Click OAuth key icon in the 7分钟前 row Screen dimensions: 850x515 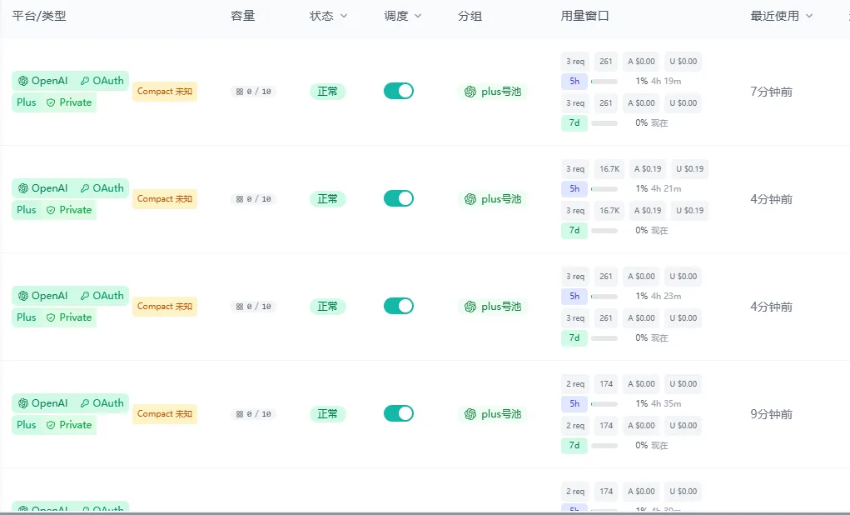click(x=85, y=81)
